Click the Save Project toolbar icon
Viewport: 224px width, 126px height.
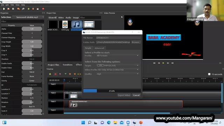[13, 9]
